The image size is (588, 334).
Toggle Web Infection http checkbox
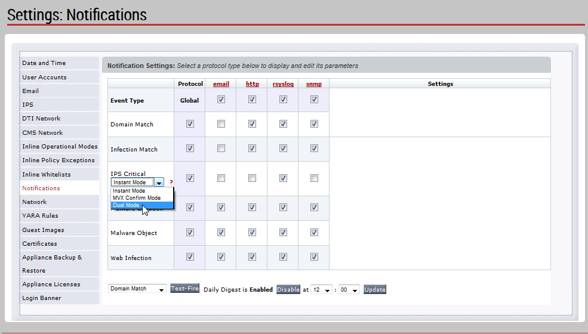click(x=253, y=257)
